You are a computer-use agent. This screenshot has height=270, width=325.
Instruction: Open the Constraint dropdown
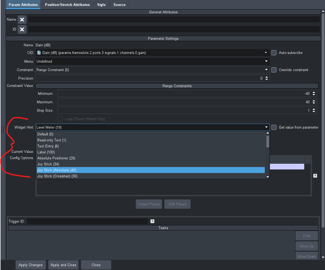[266, 70]
